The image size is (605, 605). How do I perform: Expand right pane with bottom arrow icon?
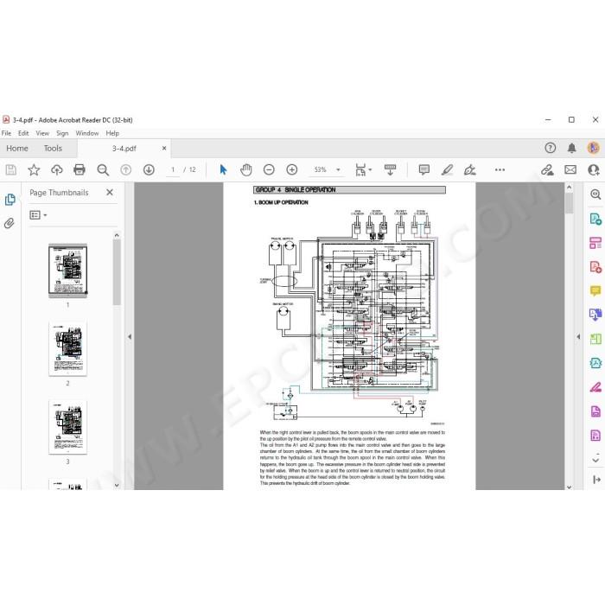(596, 480)
